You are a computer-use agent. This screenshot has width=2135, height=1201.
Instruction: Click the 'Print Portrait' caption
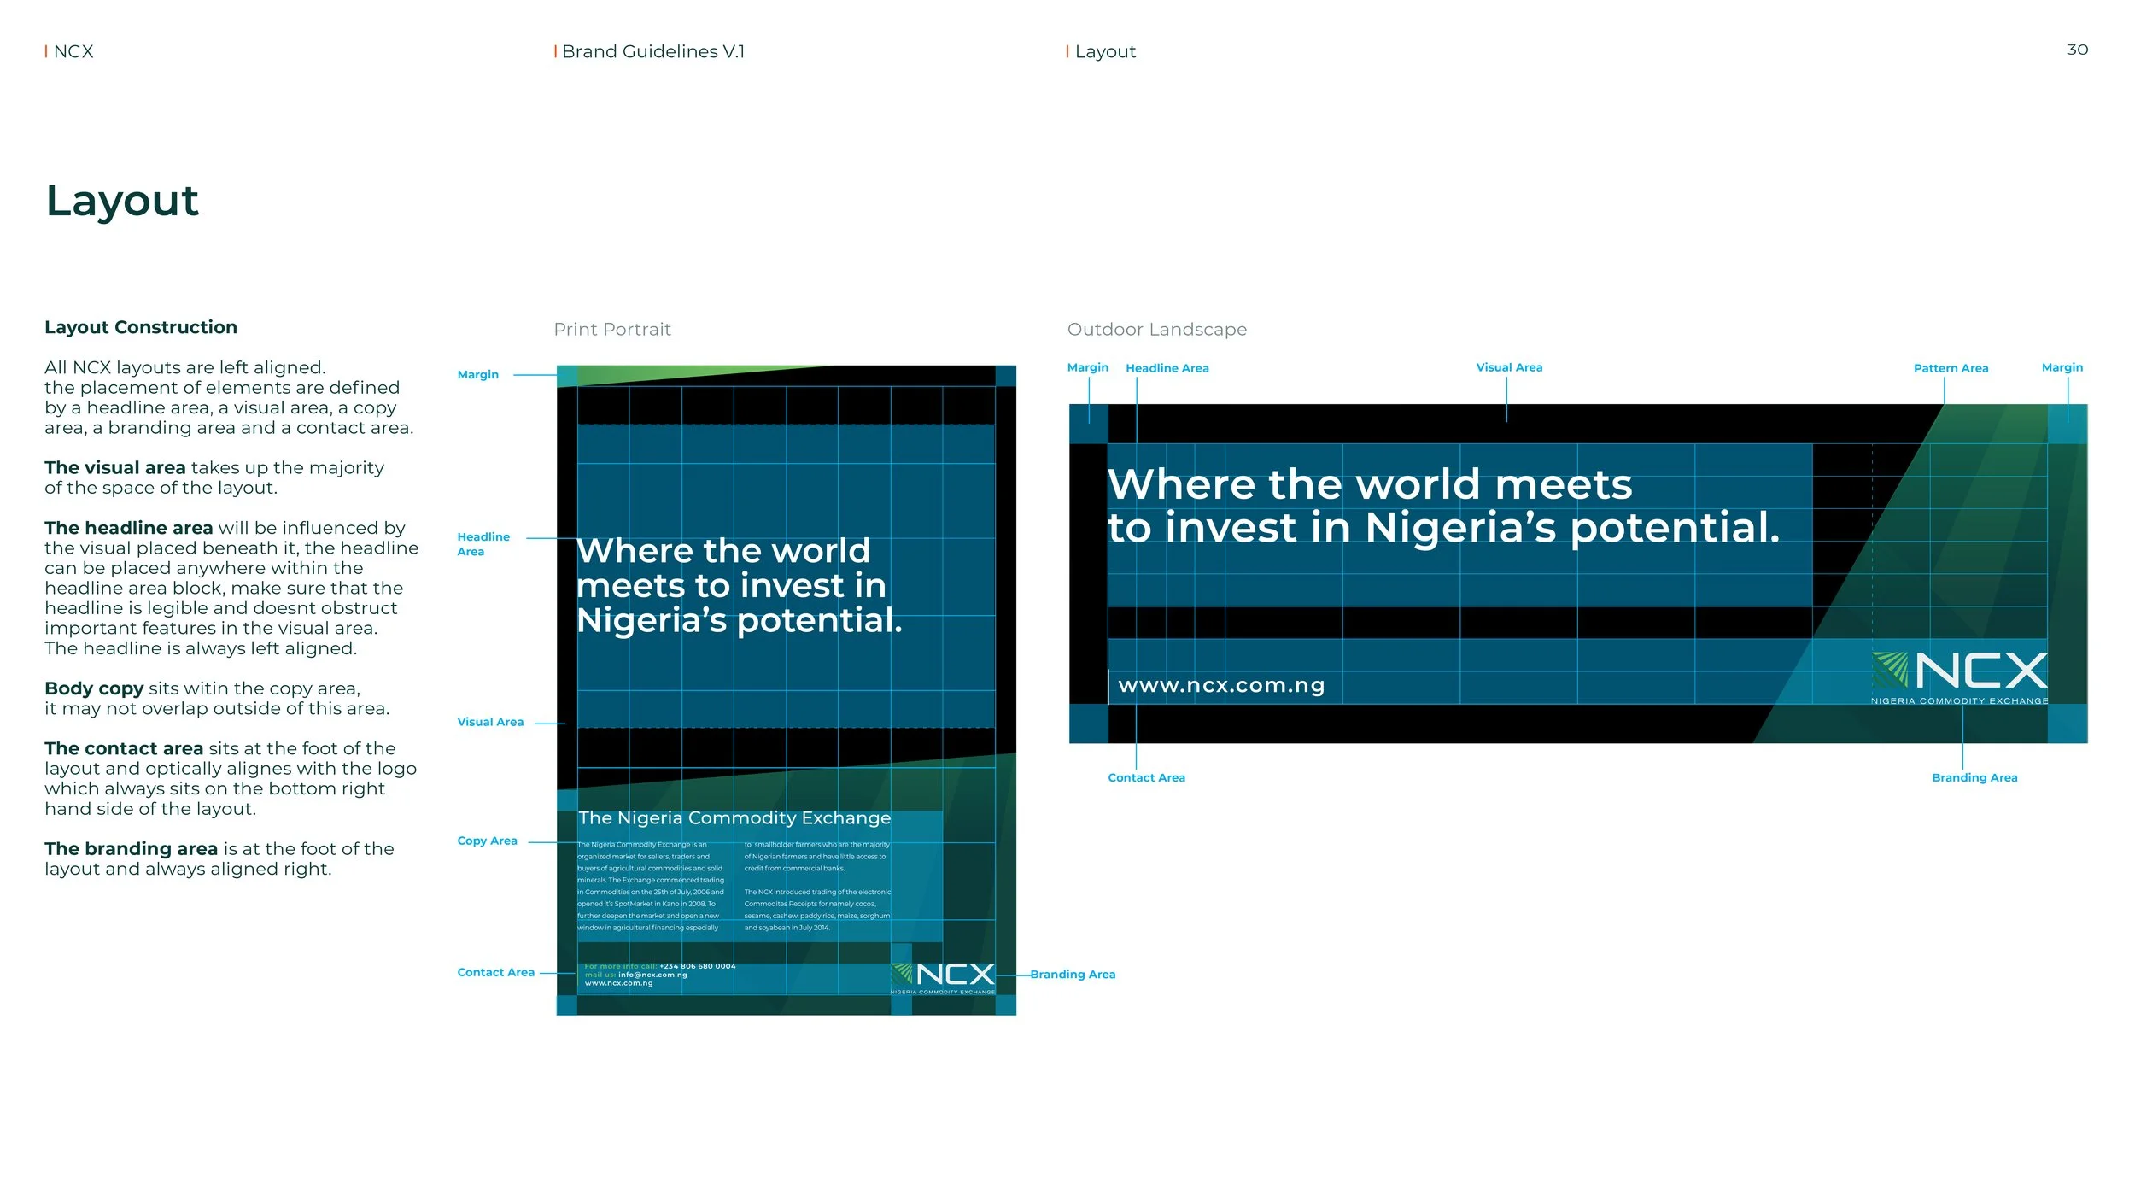[612, 330]
